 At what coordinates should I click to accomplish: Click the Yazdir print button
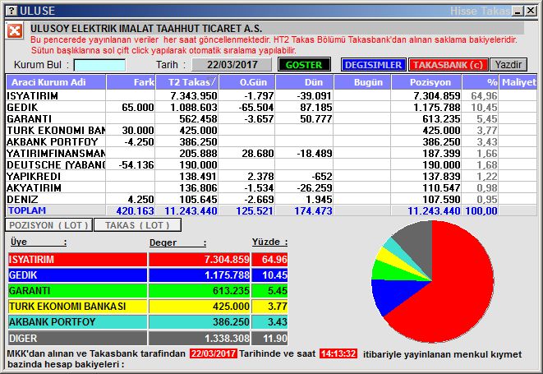[508, 65]
